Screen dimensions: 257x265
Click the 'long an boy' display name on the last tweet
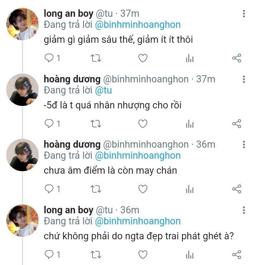point(68,210)
